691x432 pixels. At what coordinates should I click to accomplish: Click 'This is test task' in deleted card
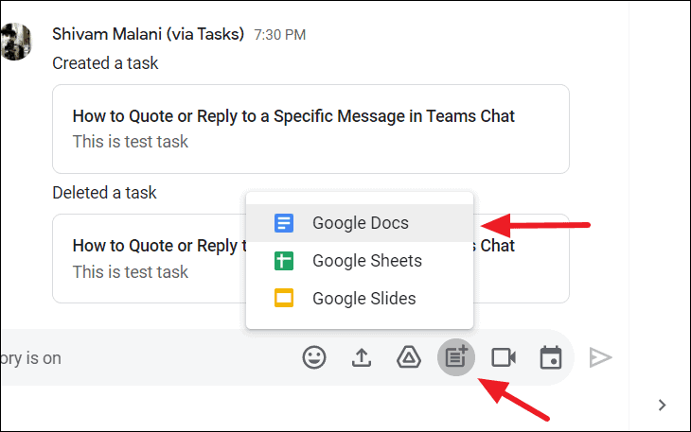pyautogui.click(x=131, y=272)
